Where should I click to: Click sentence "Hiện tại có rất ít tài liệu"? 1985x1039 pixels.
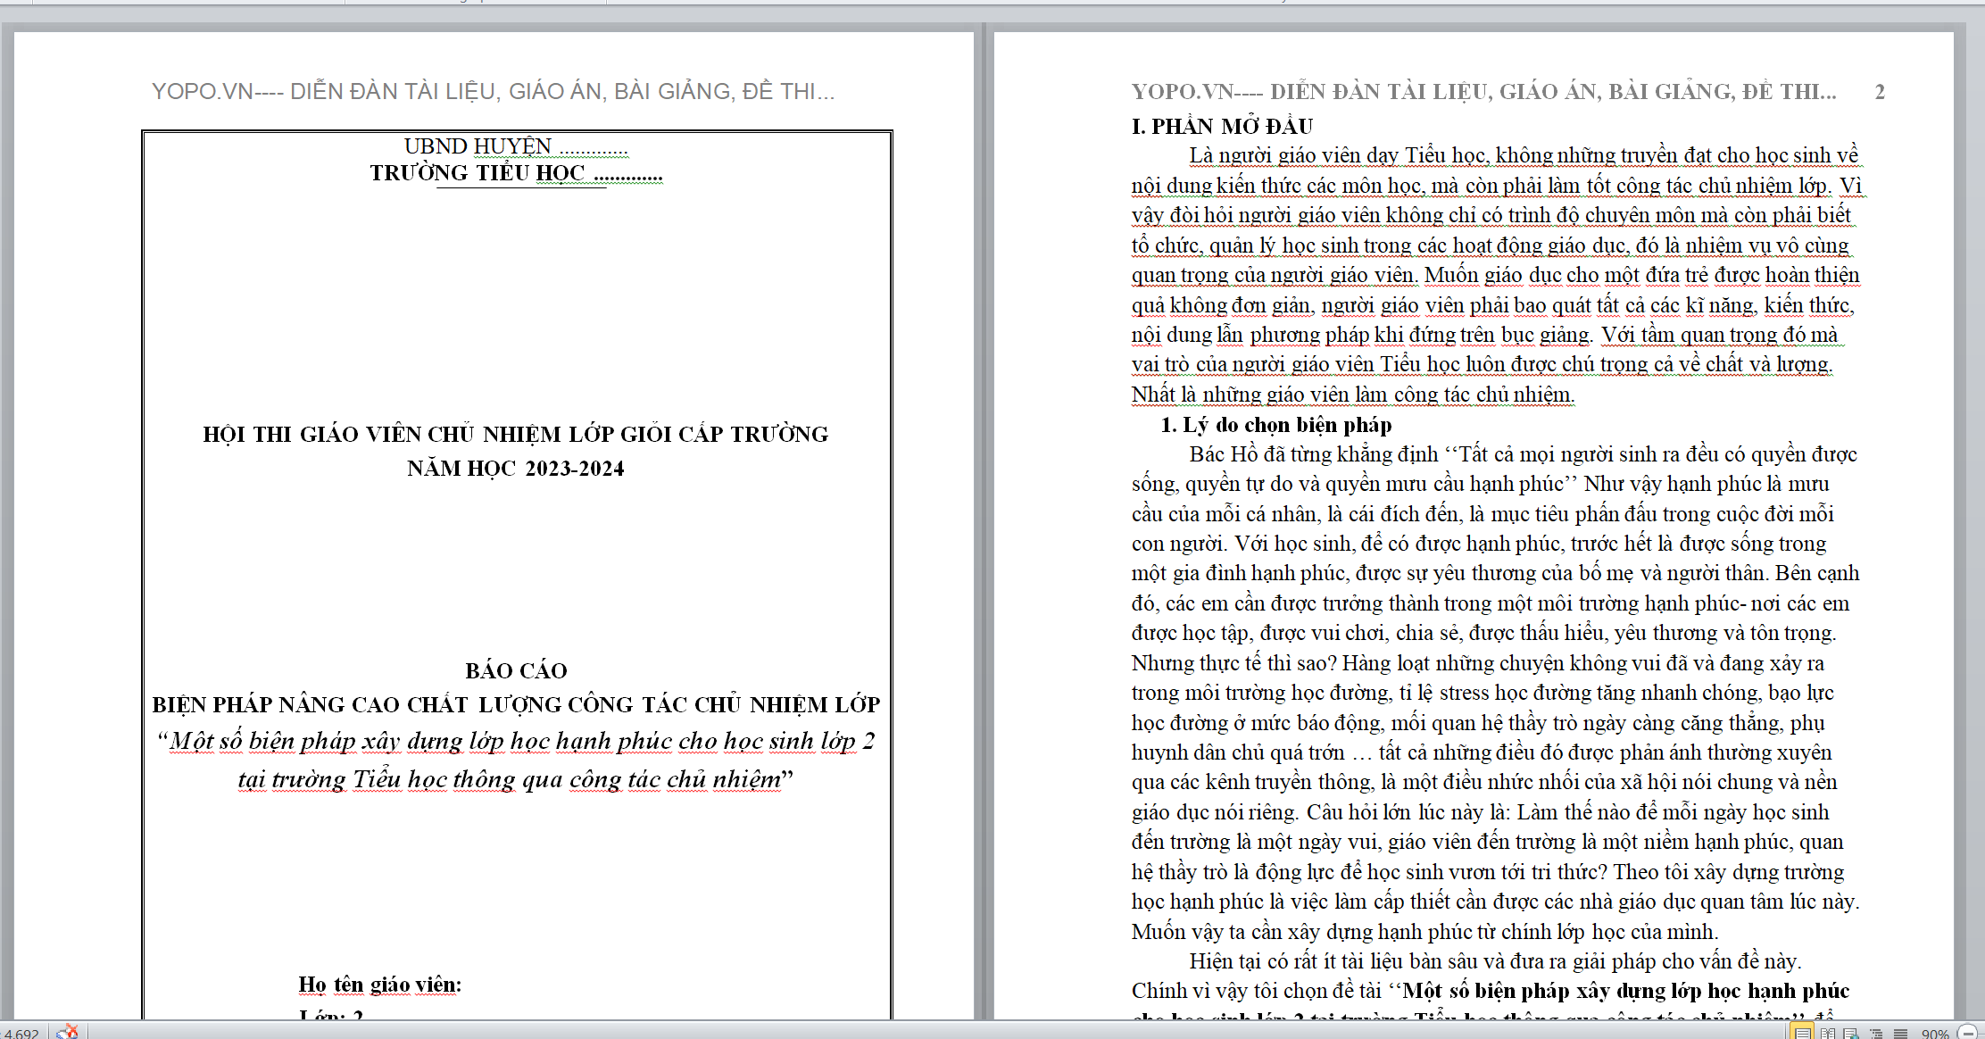(x=1495, y=961)
